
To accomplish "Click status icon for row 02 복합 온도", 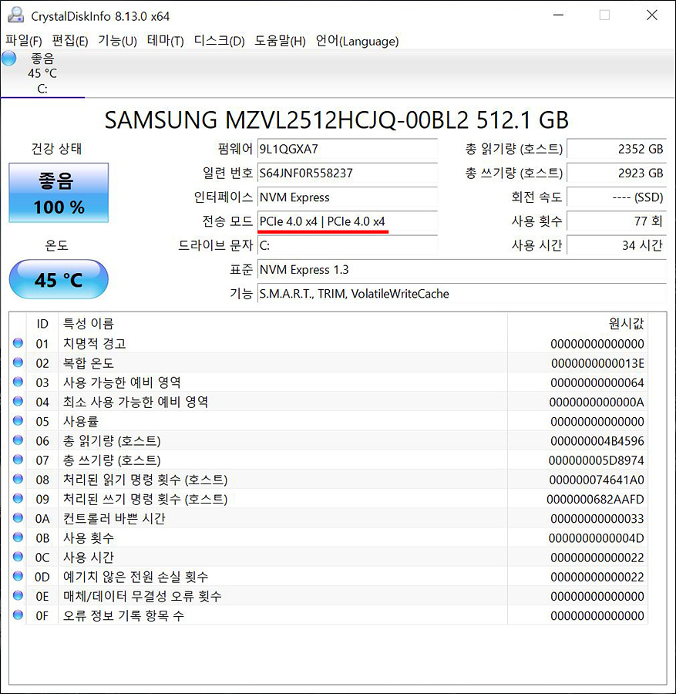I will click(x=18, y=362).
